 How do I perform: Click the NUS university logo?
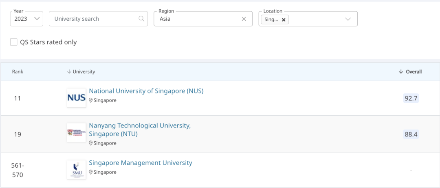76,98
